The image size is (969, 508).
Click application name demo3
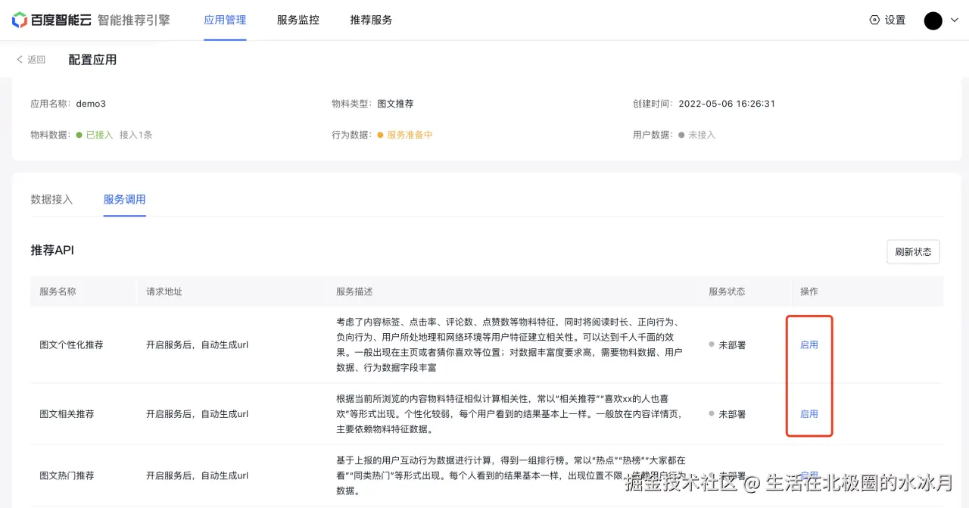pyautogui.click(x=91, y=104)
